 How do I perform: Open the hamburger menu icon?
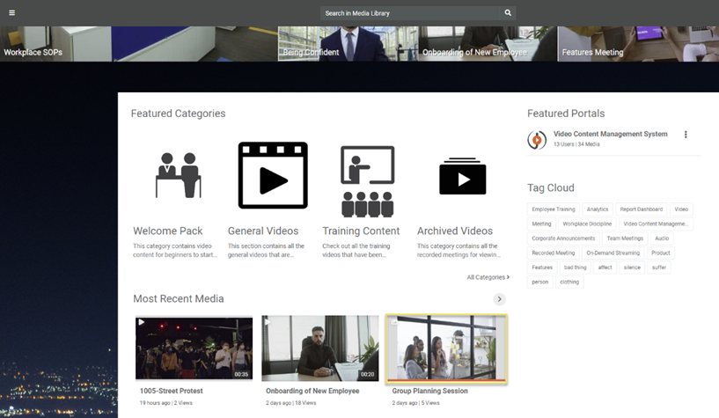point(12,13)
